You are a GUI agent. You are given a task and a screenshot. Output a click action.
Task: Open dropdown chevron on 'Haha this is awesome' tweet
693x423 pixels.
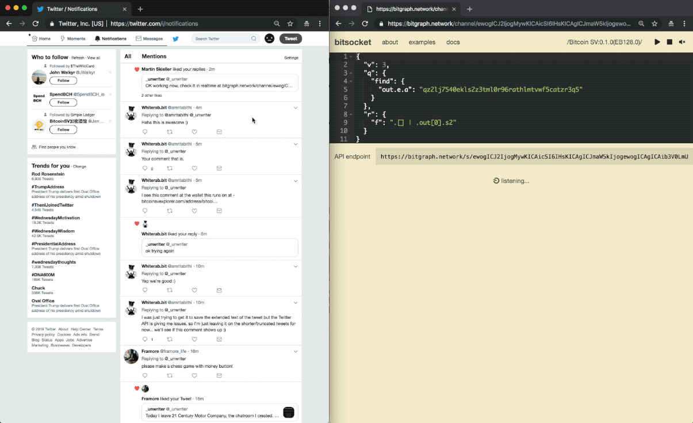(x=296, y=108)
